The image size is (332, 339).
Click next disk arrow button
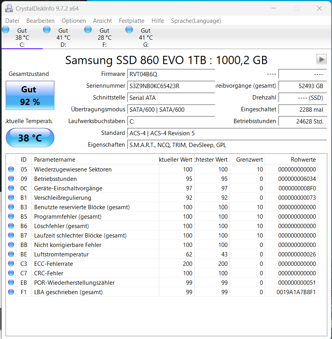321,59
